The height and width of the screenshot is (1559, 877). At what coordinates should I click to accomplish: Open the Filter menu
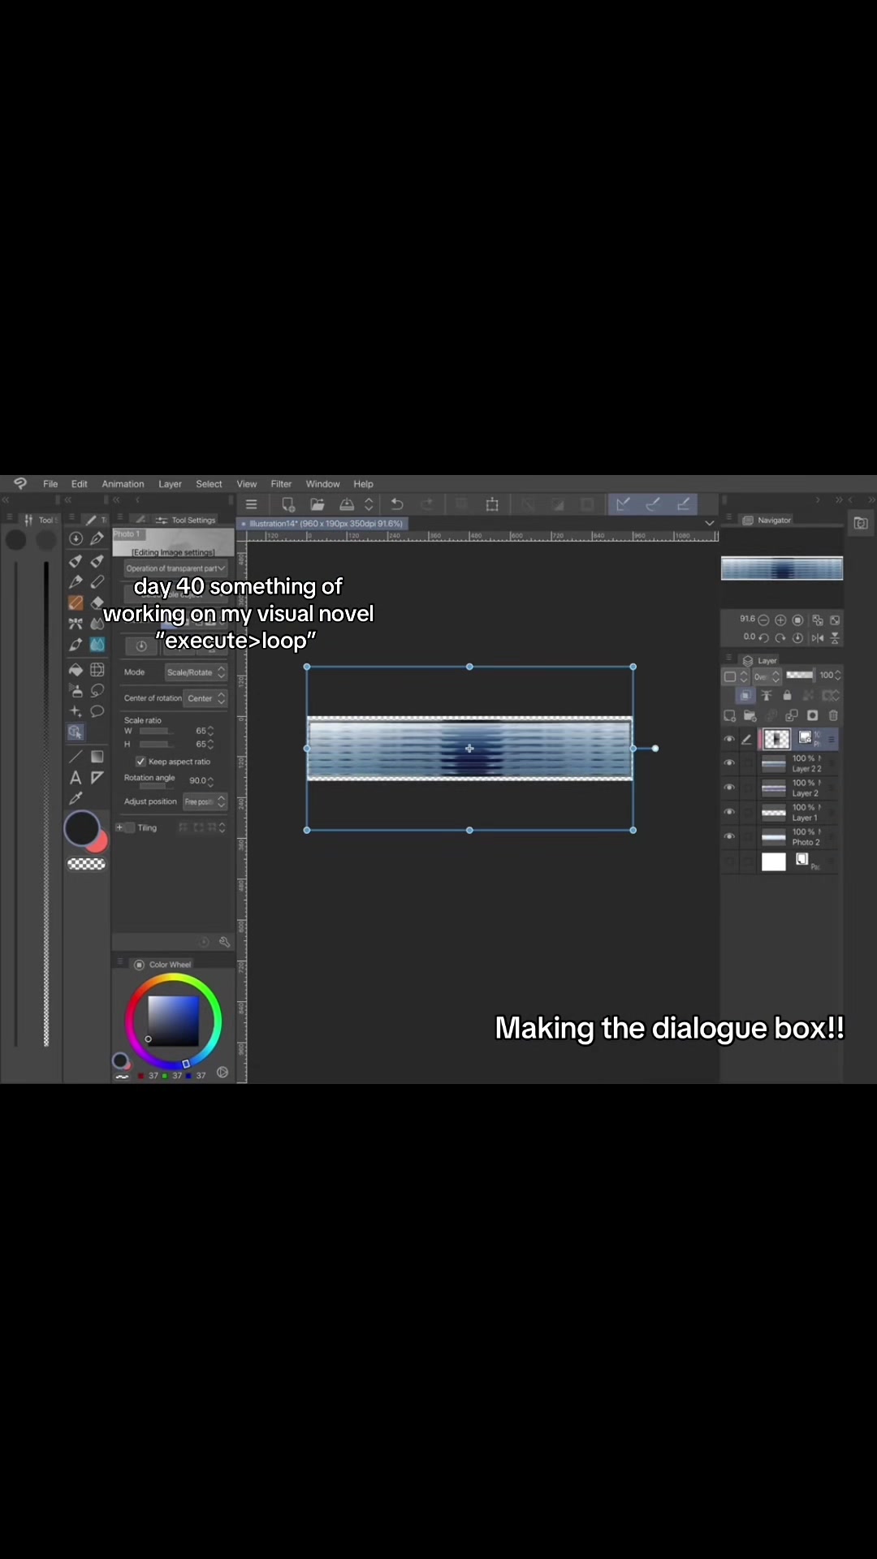coord(281,484)
